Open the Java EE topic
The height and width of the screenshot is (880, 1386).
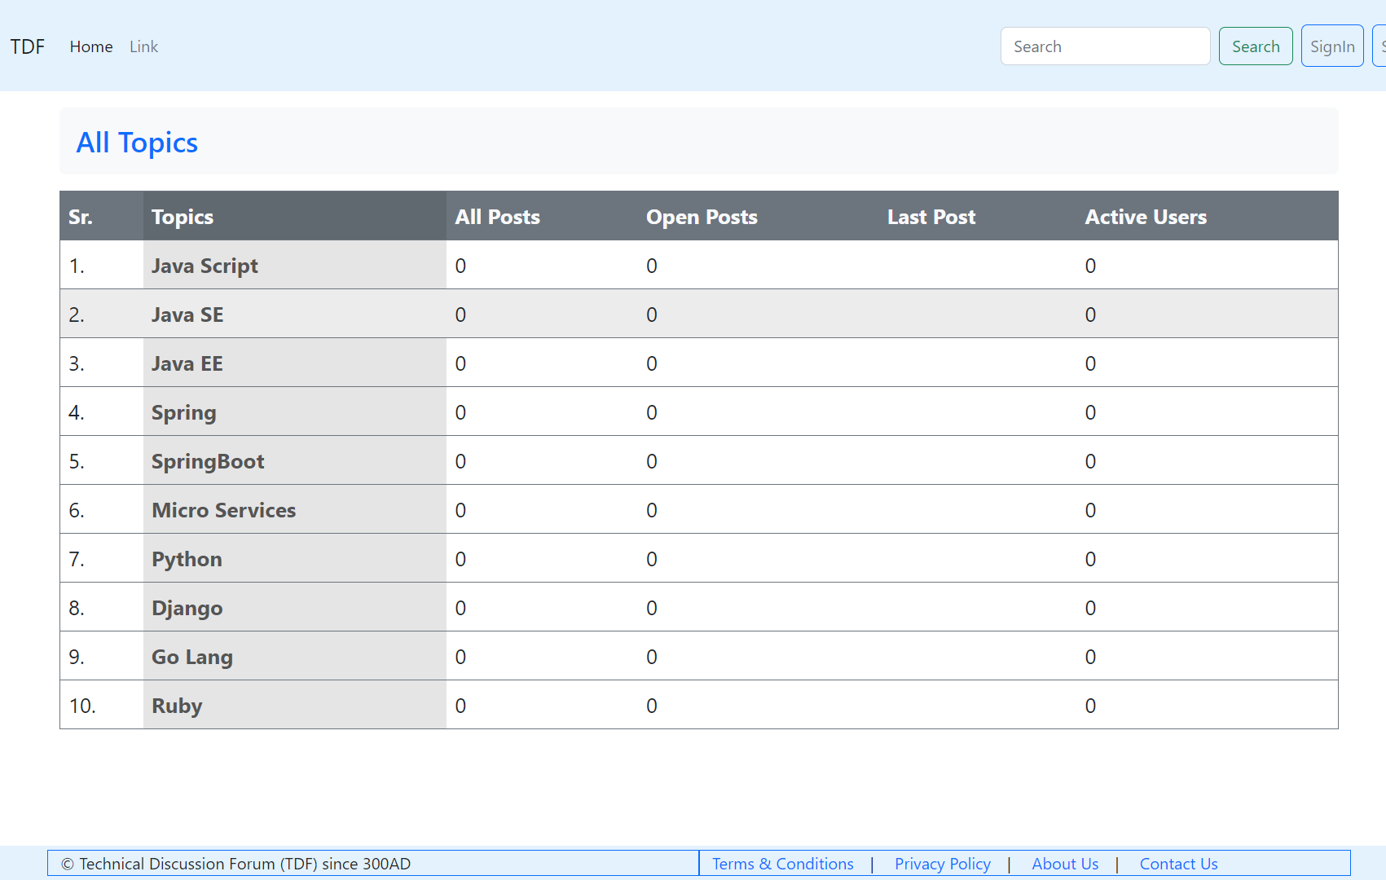(187, 363)
